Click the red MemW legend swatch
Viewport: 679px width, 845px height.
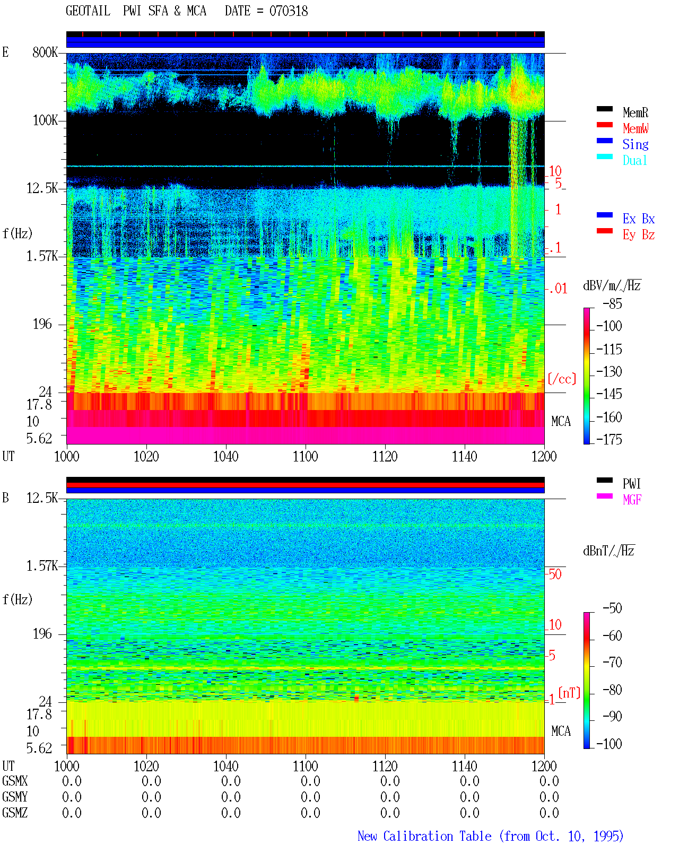pyautogui.click(x=605, y=125)
